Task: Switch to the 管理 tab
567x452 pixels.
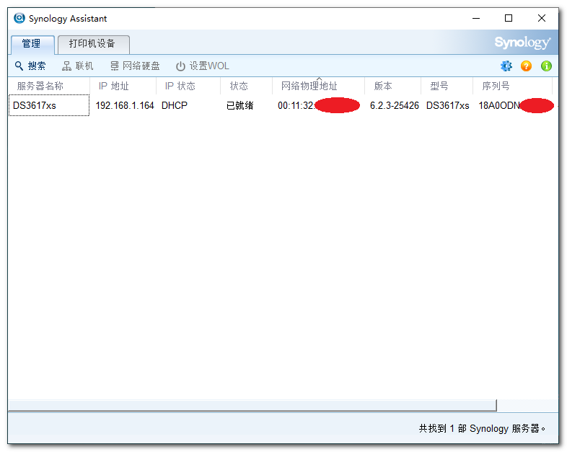Action: point(32,44)
